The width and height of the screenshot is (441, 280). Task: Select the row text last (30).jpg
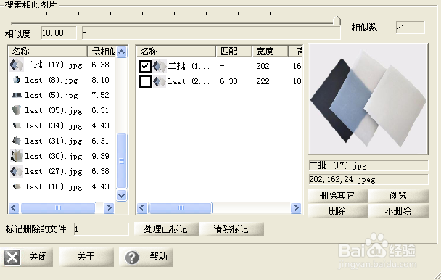[54, 156]
